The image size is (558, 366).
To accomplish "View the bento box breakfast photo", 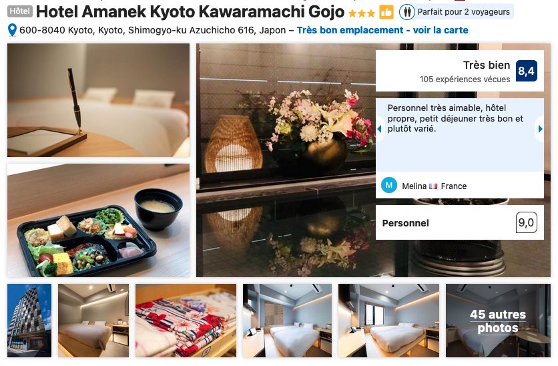I will (x=99, y=220).
